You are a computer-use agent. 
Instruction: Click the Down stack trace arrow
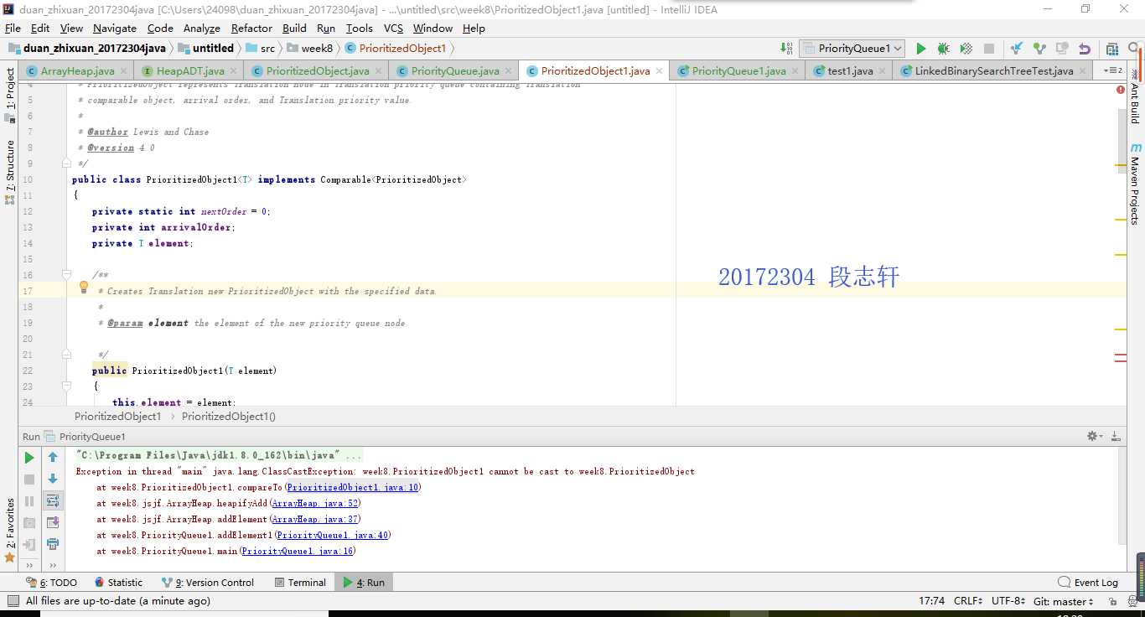[x=53, y=479]
